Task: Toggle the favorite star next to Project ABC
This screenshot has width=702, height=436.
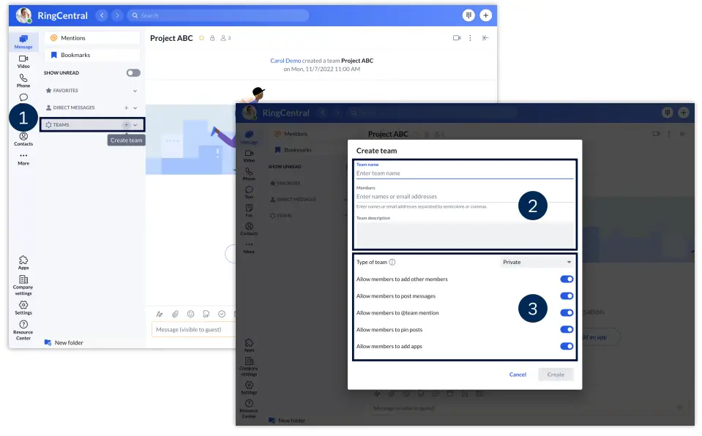Action: pyautogui.click(x=201, y=38)
